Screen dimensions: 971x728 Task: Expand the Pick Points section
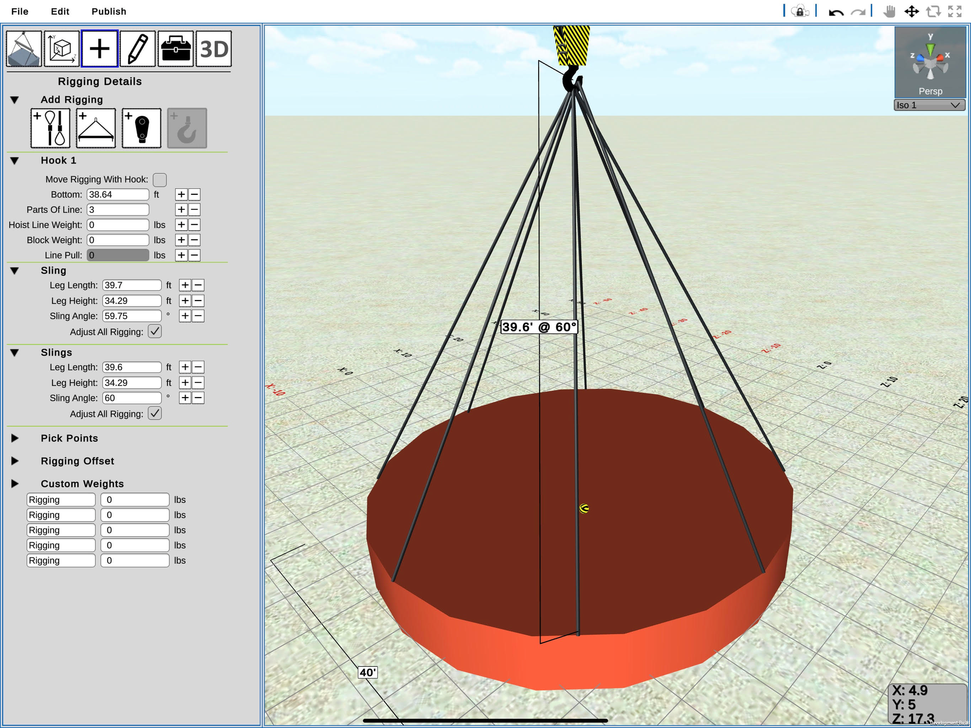point(15,438)
